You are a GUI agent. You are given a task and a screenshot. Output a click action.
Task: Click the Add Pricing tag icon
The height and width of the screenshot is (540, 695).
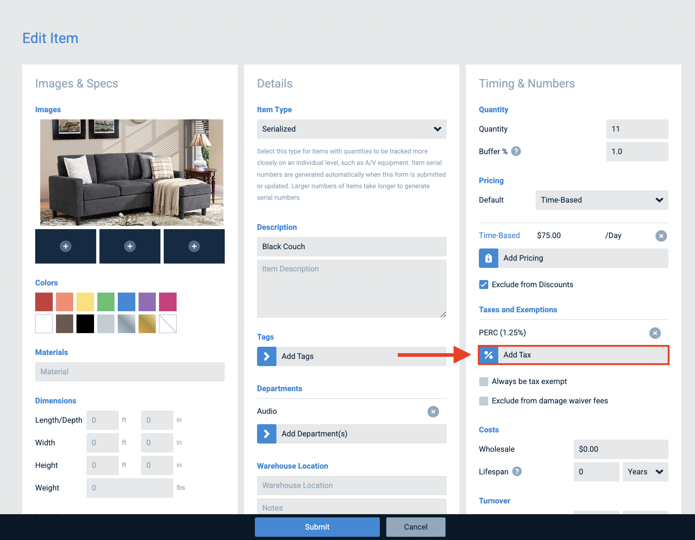tap(489, 258)
